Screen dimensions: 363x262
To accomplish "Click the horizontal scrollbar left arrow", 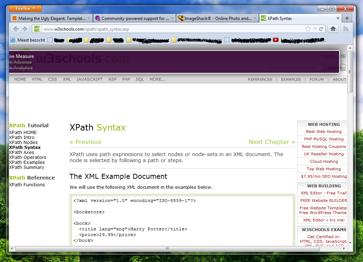I will pyautogui.click(x=12, y=248).
